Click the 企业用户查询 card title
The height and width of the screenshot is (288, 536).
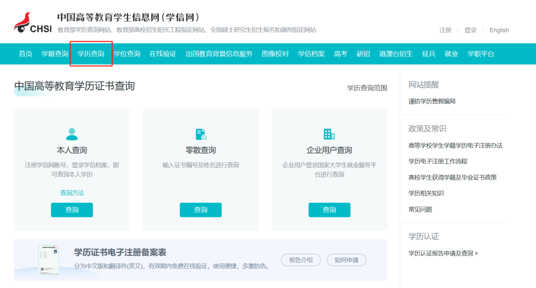(329, 150)
